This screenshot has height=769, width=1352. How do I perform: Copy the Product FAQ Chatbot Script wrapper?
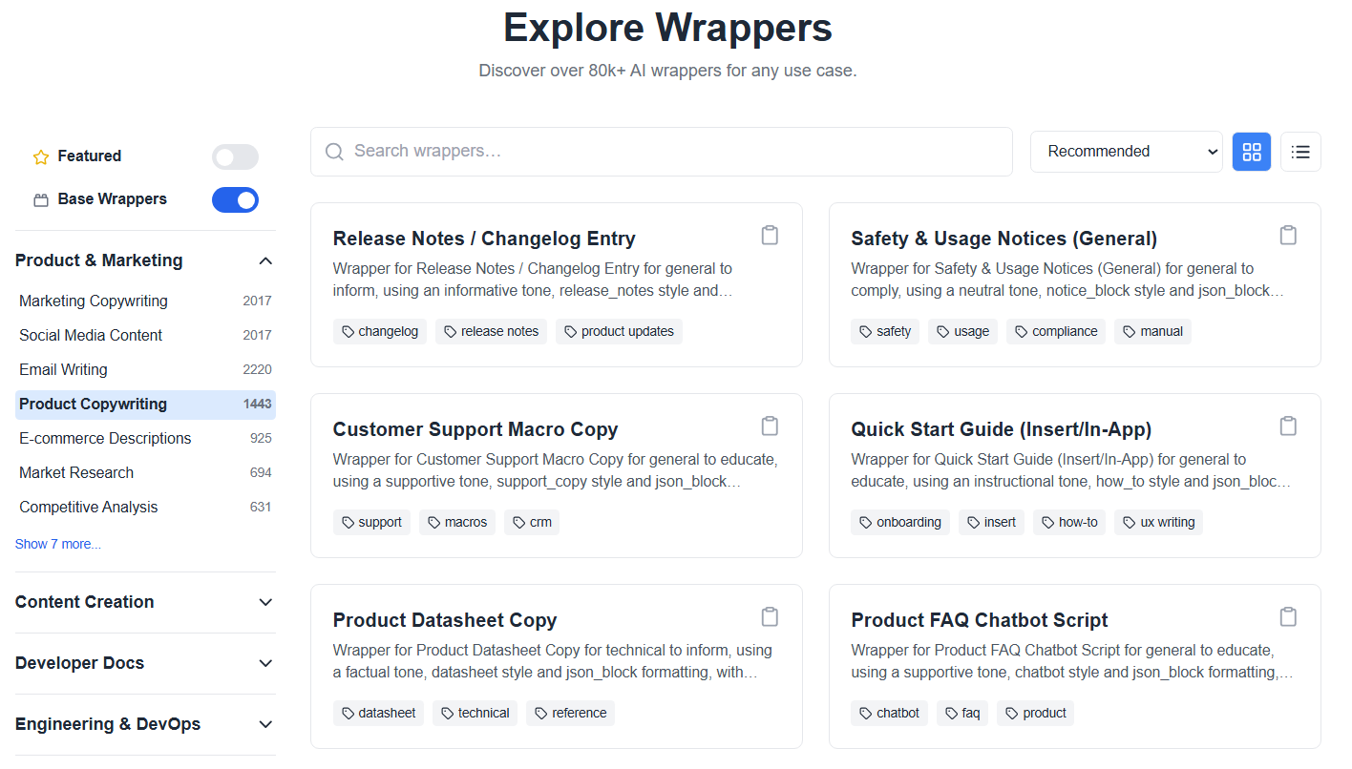[1288, 616]
